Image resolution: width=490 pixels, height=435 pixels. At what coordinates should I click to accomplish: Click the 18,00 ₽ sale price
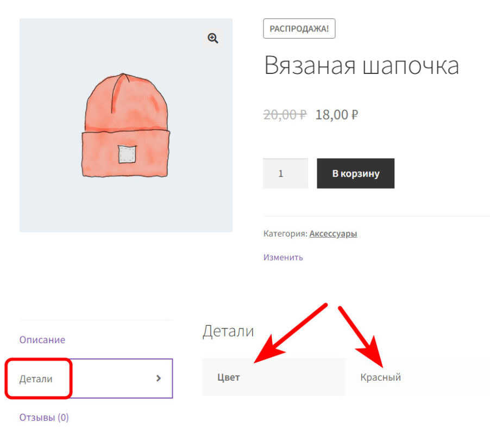(x=336, y=115)
